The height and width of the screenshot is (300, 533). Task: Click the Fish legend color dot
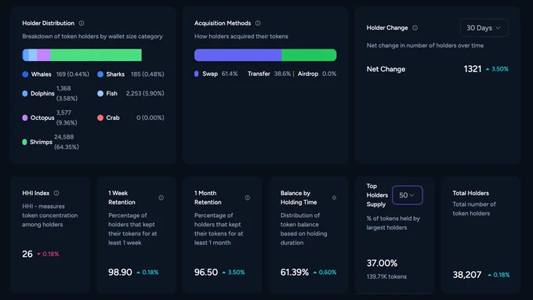100,93
